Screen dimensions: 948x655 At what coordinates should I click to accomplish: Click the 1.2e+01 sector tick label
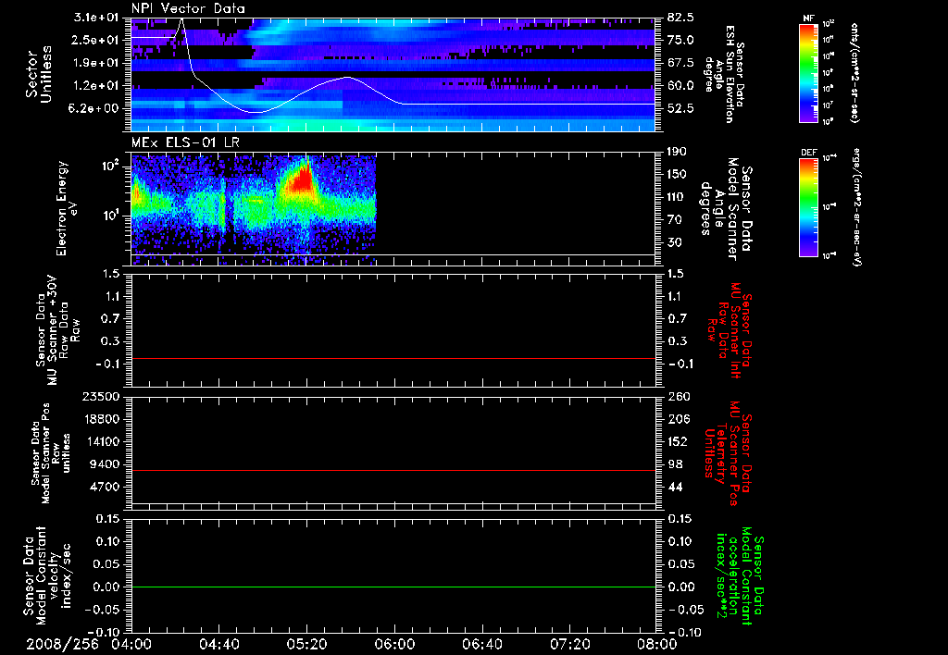tap(96, 86)
